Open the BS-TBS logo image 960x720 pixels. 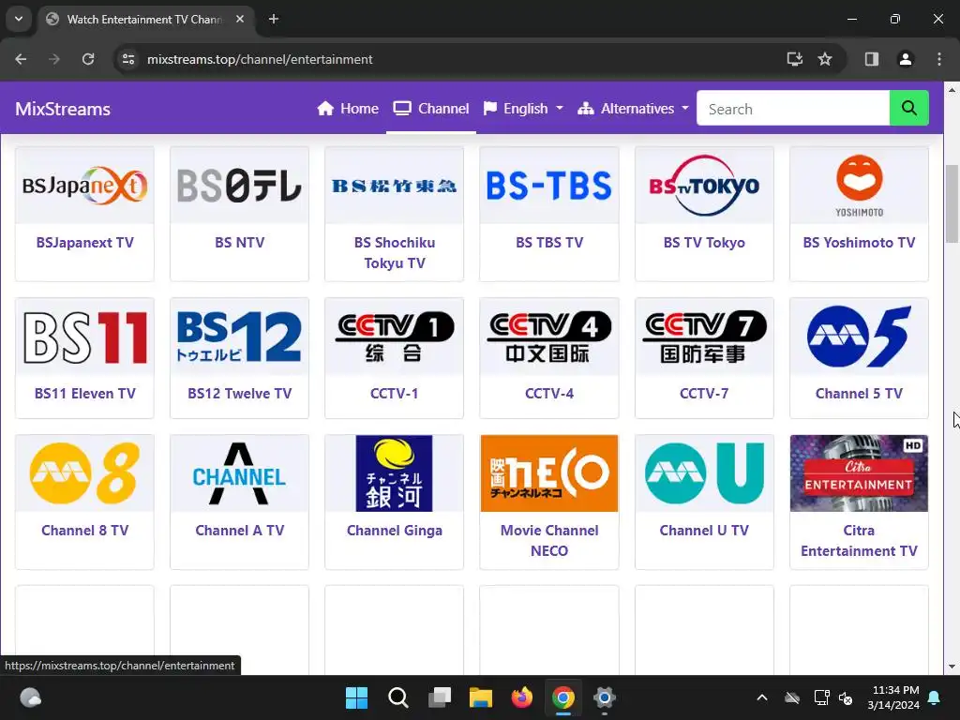coord(549,185)
